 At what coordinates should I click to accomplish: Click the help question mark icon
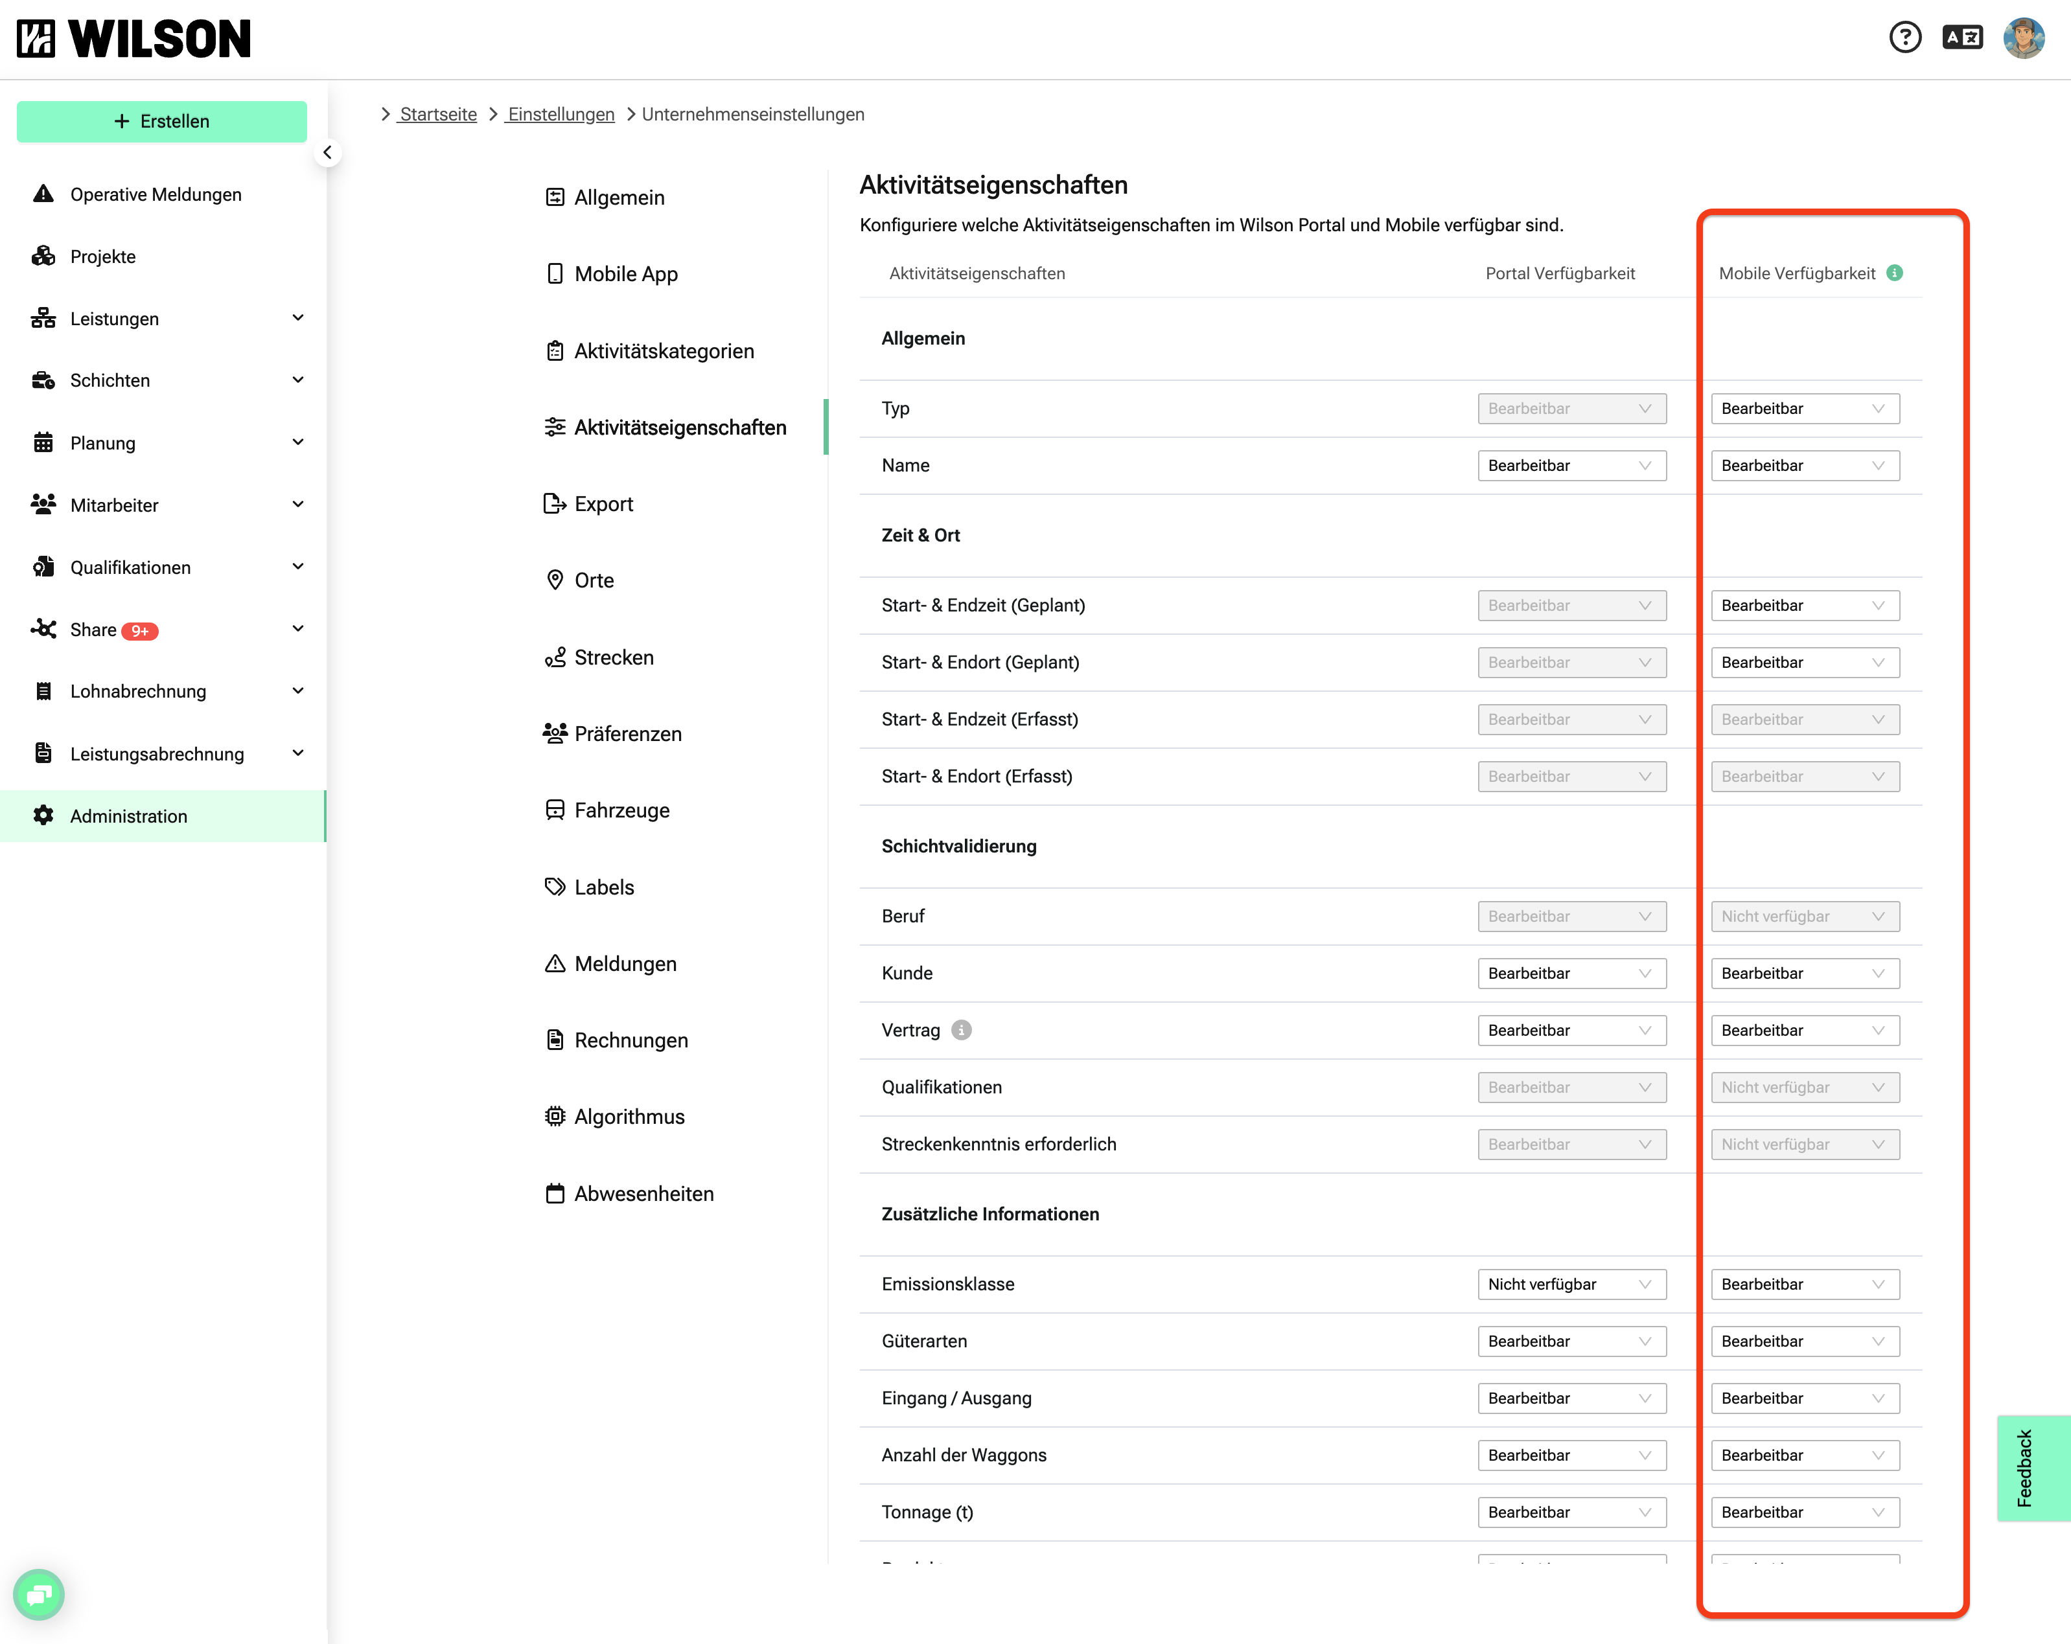click(1905, 38)
